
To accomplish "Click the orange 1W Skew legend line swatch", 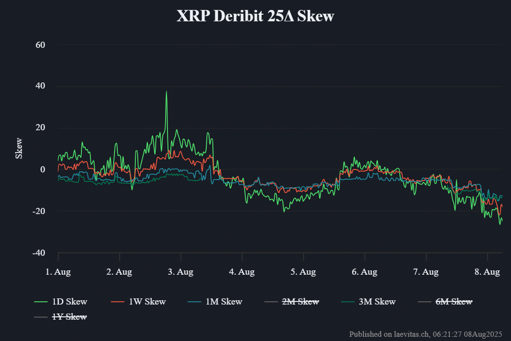I will (x=118, y=302).
